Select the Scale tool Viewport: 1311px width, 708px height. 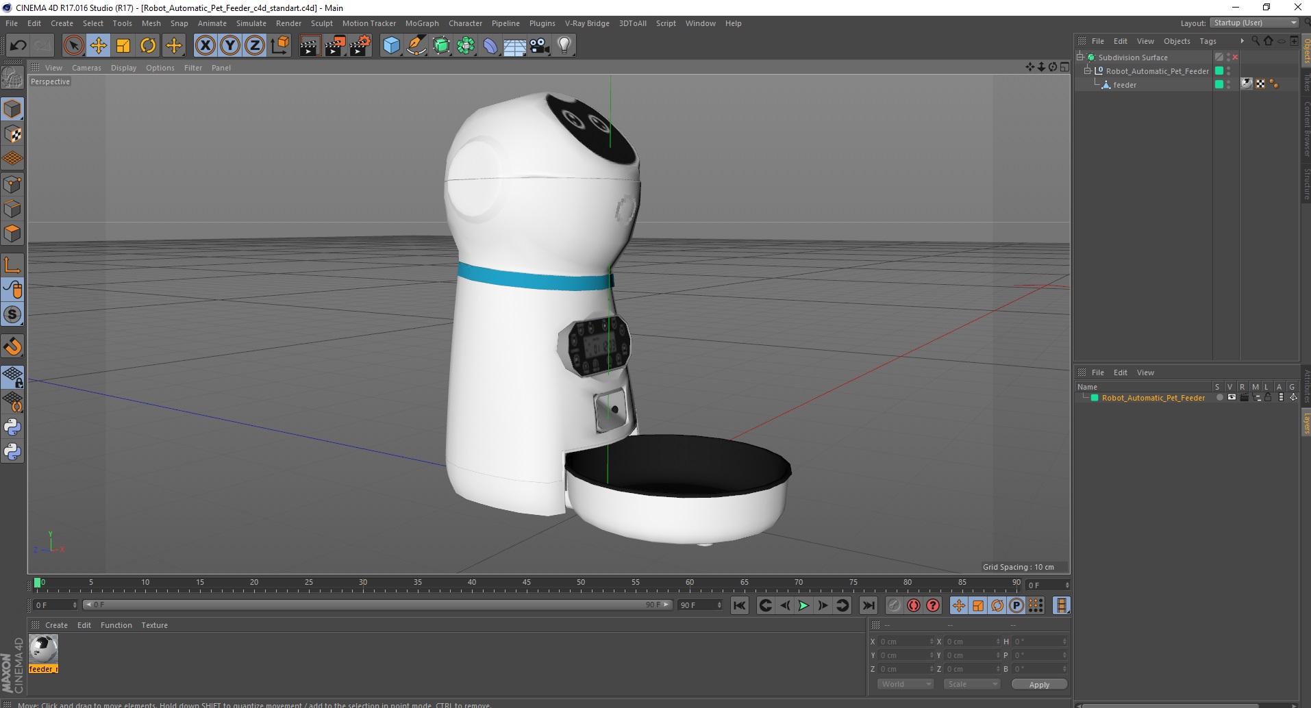[123, 46]
